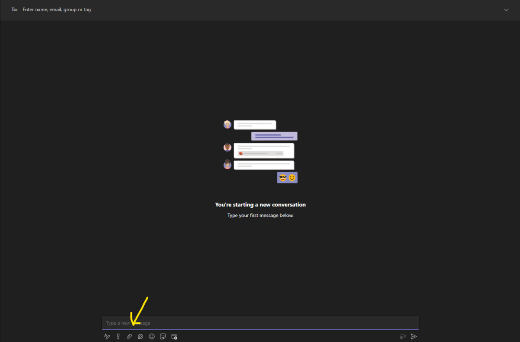Browse stickers for the chat
Screen dimensions: 520x342
[x=162, y=336]
